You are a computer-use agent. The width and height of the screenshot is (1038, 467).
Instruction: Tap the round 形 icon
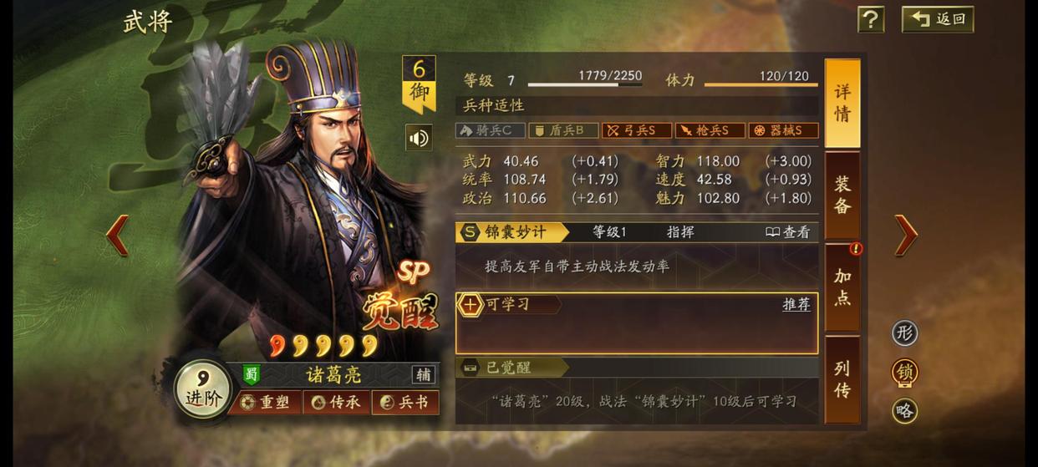[904, 333]
